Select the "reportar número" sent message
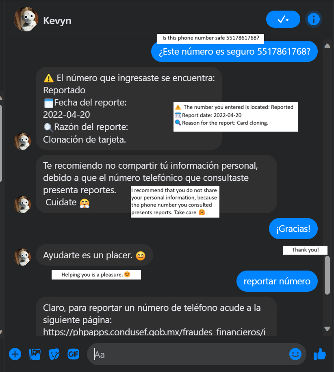334x372 pixels. [277, 281]
